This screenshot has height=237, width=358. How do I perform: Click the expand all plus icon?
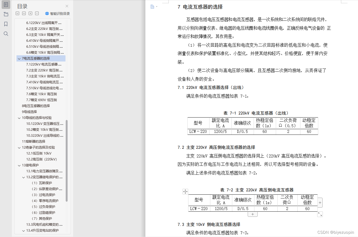[x=30, y=13]
